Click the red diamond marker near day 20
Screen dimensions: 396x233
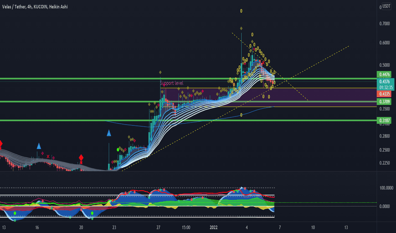coord(81,158)
